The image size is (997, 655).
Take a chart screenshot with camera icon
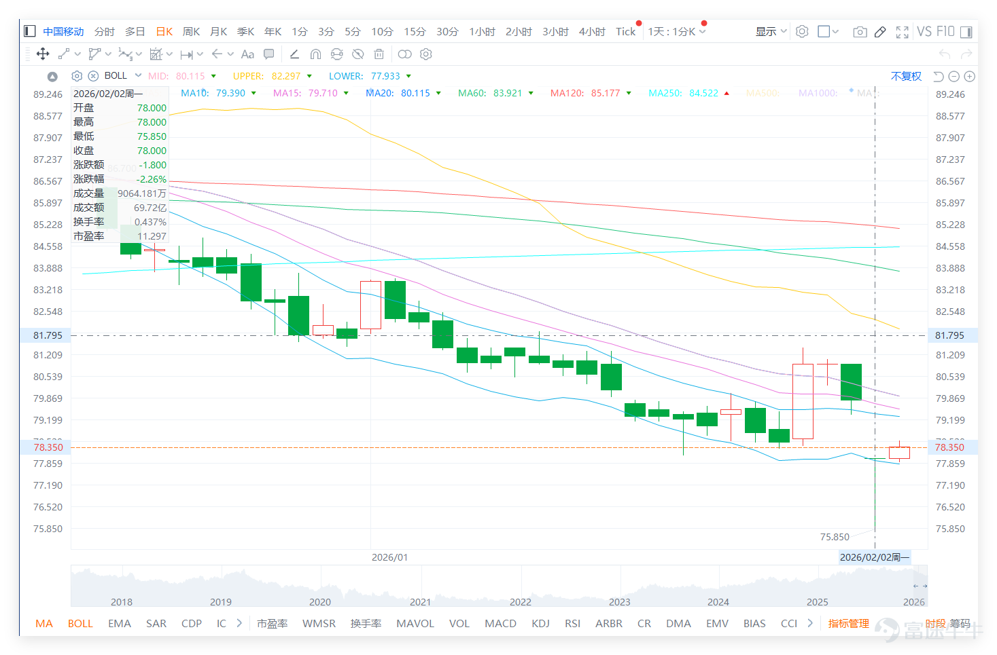[x=860, y=32]
